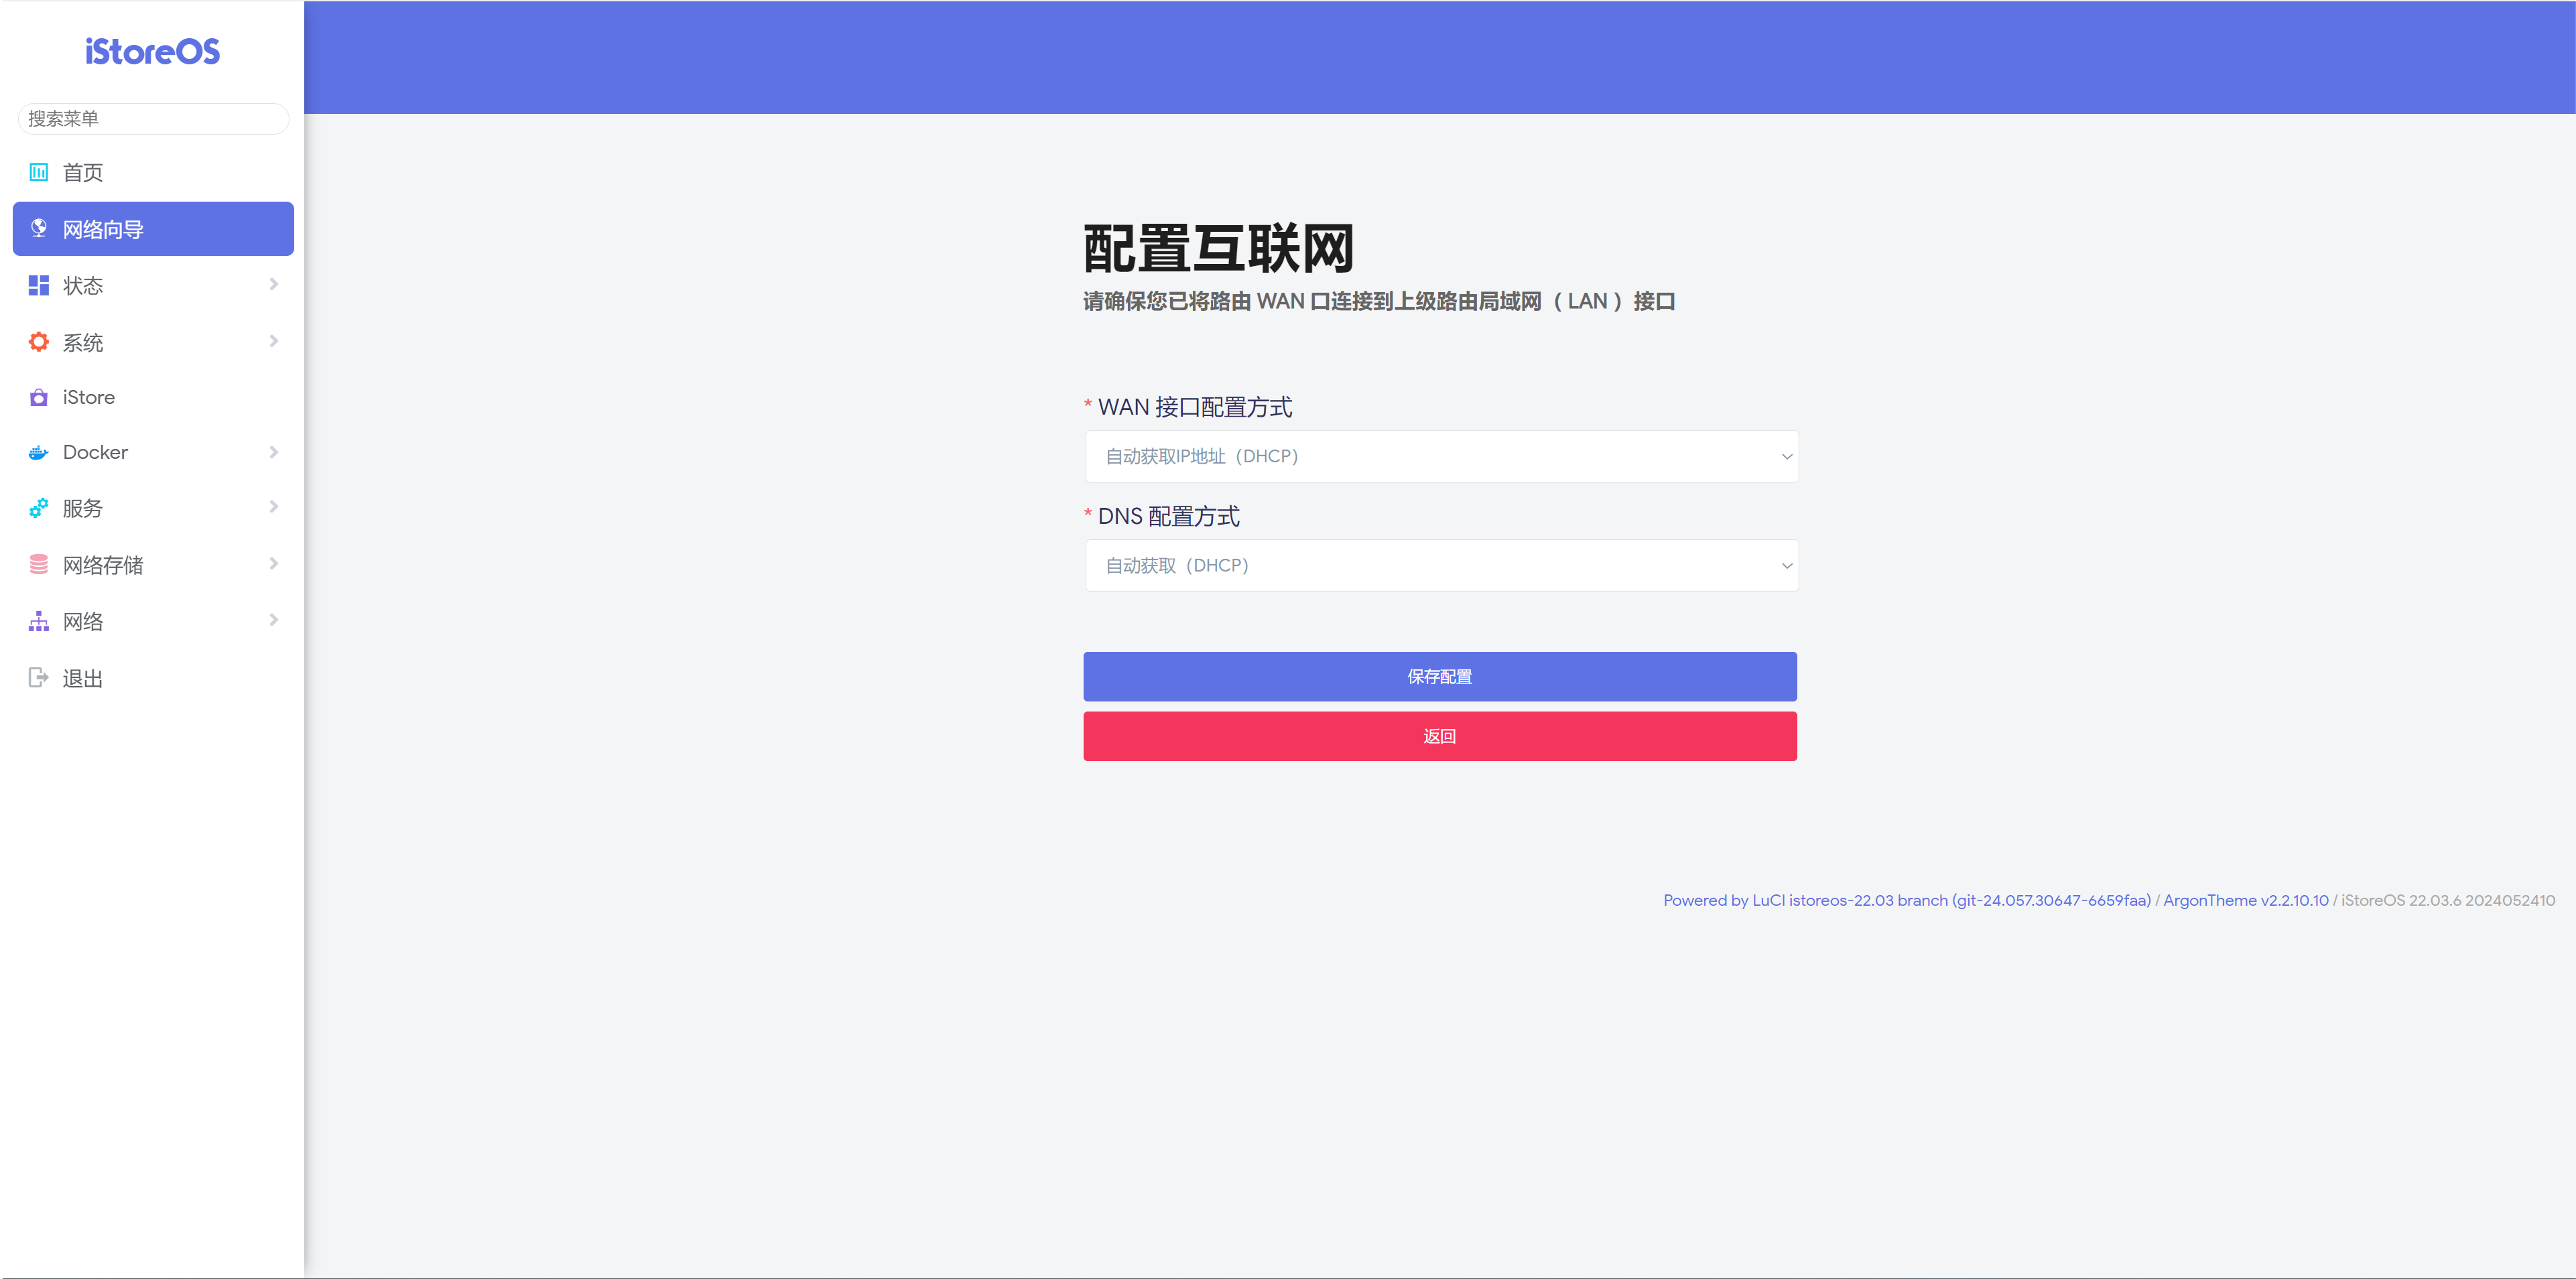Click the orange system gear icon
2576x1279 pixels.
pos(38,342)
